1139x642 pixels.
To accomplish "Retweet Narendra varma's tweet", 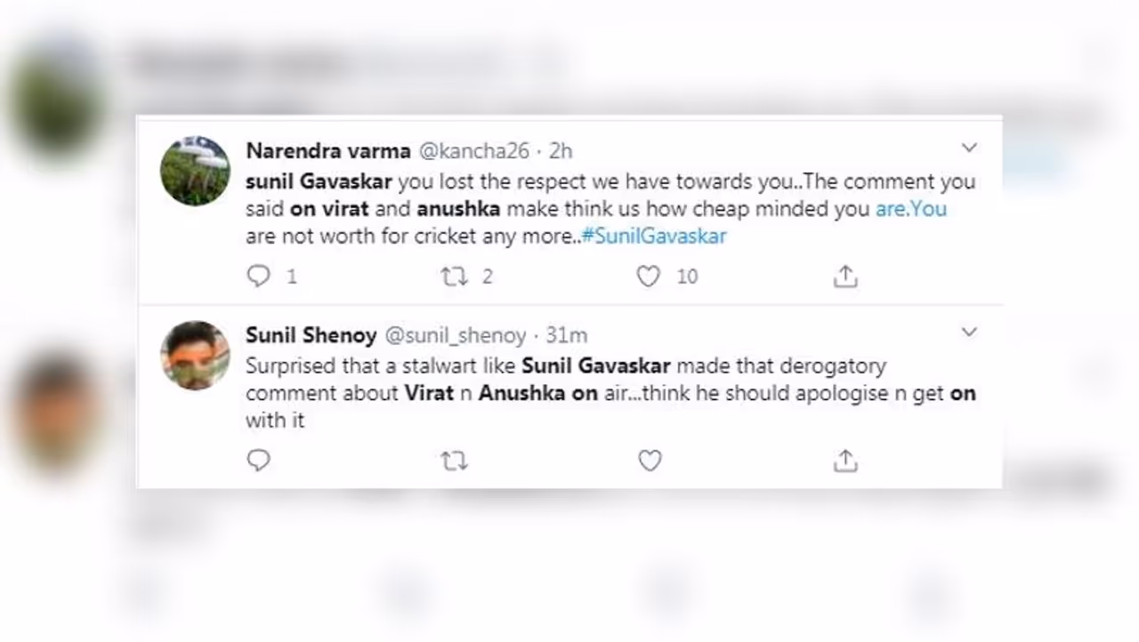I will (455, 277).
